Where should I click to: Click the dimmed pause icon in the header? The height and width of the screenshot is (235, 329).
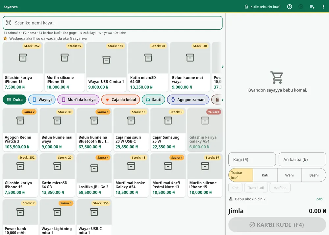pos(301,7)
